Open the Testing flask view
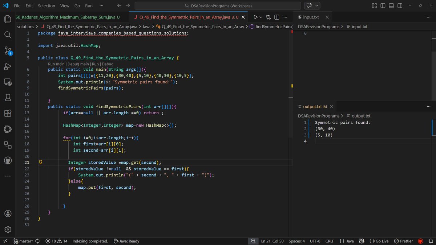 (8, 97)
